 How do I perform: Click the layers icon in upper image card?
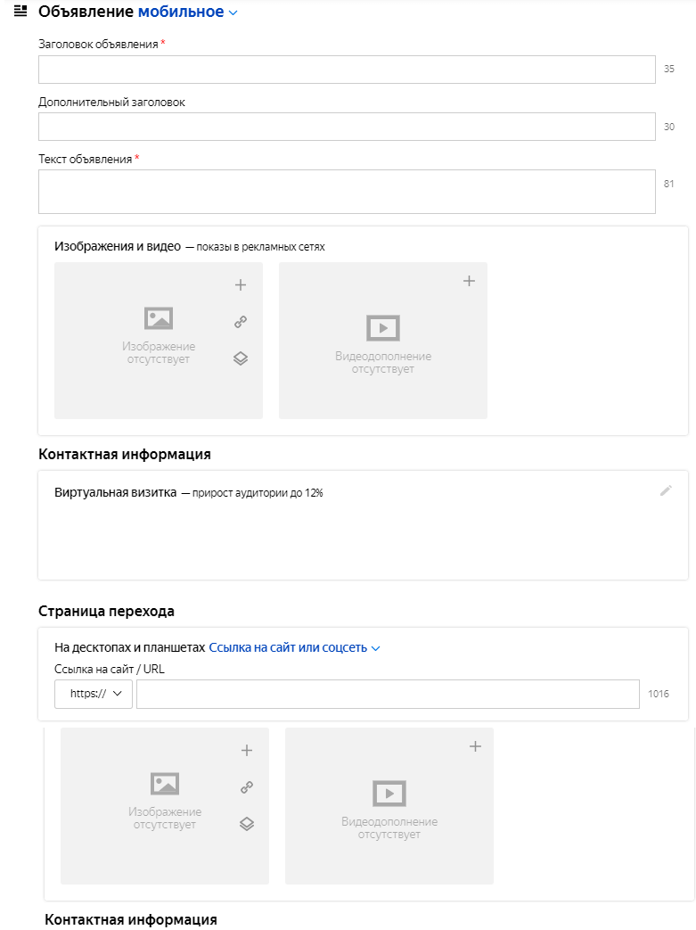[x=240, y=358]
